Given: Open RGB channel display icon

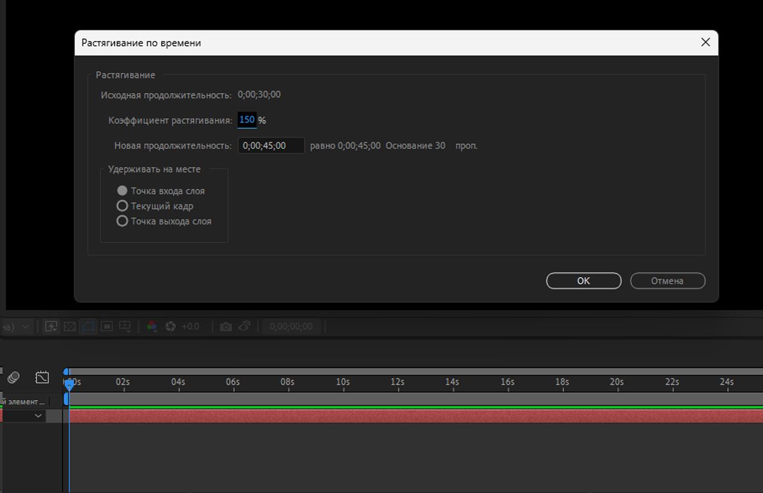Looking at the screenshot, I should 151,326.
